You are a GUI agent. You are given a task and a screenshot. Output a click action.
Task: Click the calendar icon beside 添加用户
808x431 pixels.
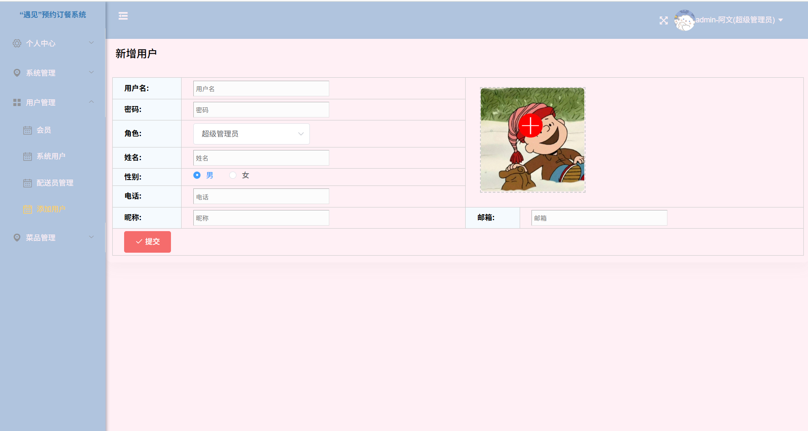(x=27, y=209)
